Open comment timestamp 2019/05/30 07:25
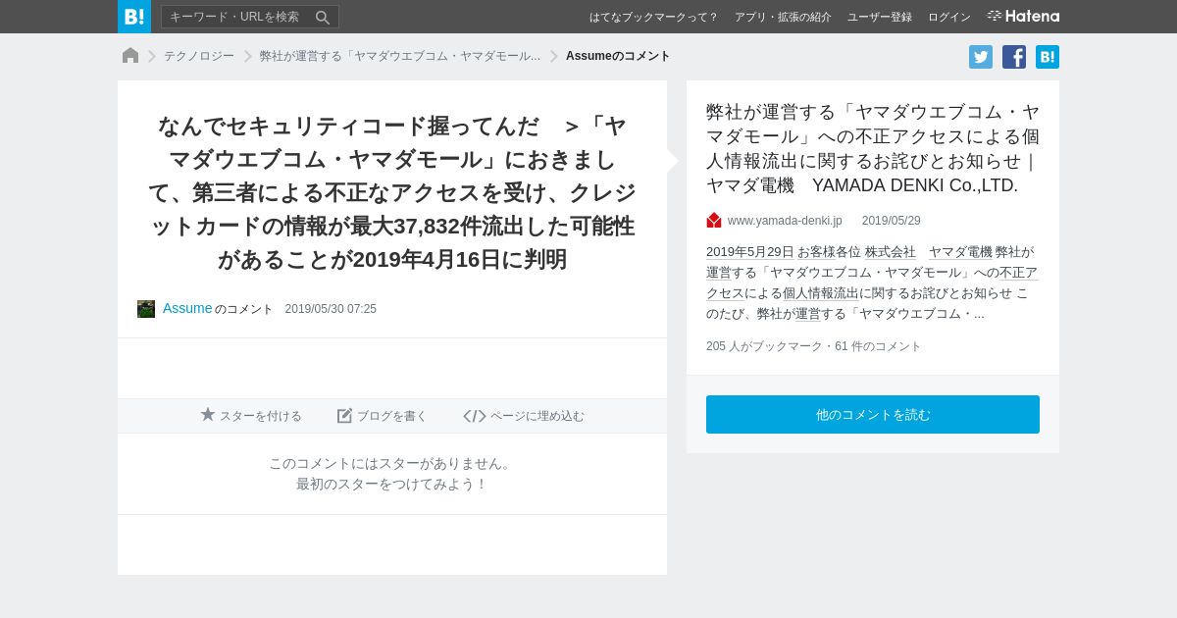The height and width of the screenshot is (618, 1177). pyautogui.click(x=331, y=309)
